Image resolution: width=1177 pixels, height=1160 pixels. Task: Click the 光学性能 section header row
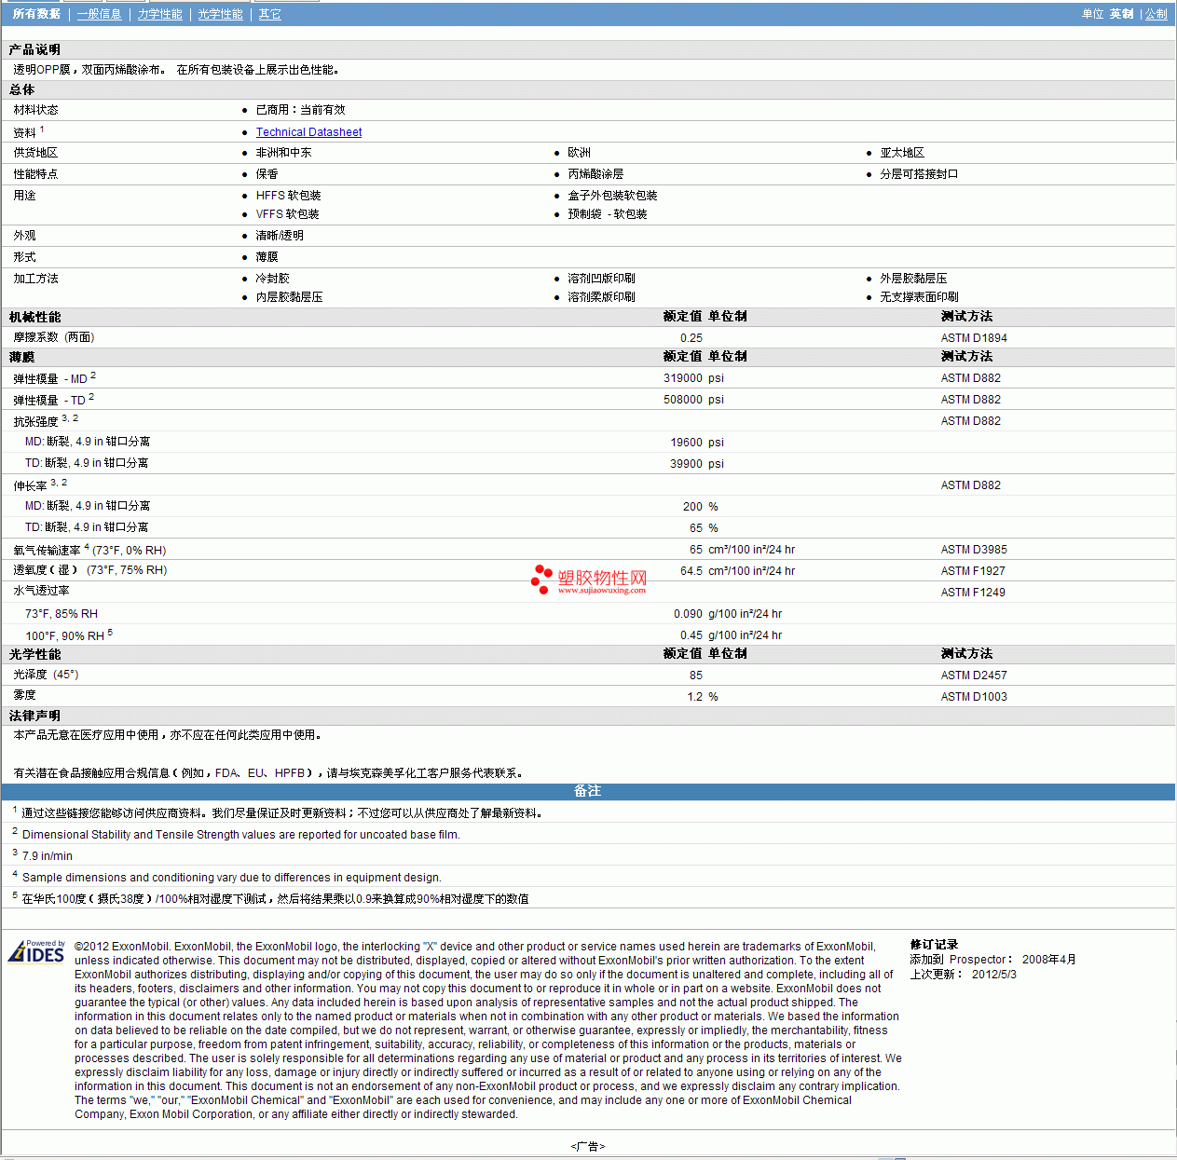tap(35, 654)
